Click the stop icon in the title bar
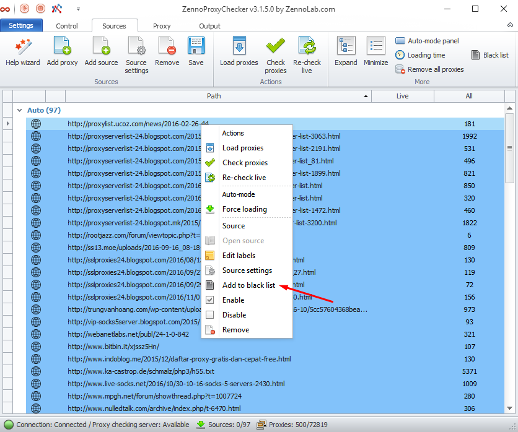Image resolution: width=518 pixels, height=432 pixels. pyautogui.click(x=40, y=8)
